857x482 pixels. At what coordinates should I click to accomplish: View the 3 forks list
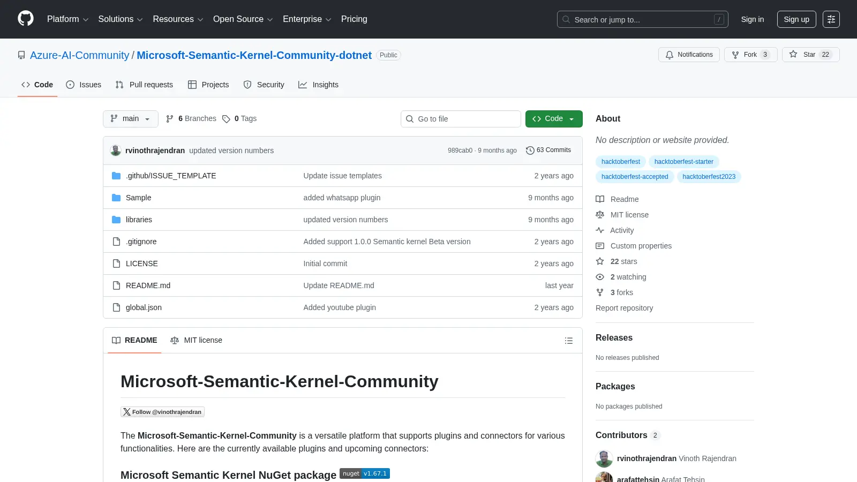click(614, 292)
